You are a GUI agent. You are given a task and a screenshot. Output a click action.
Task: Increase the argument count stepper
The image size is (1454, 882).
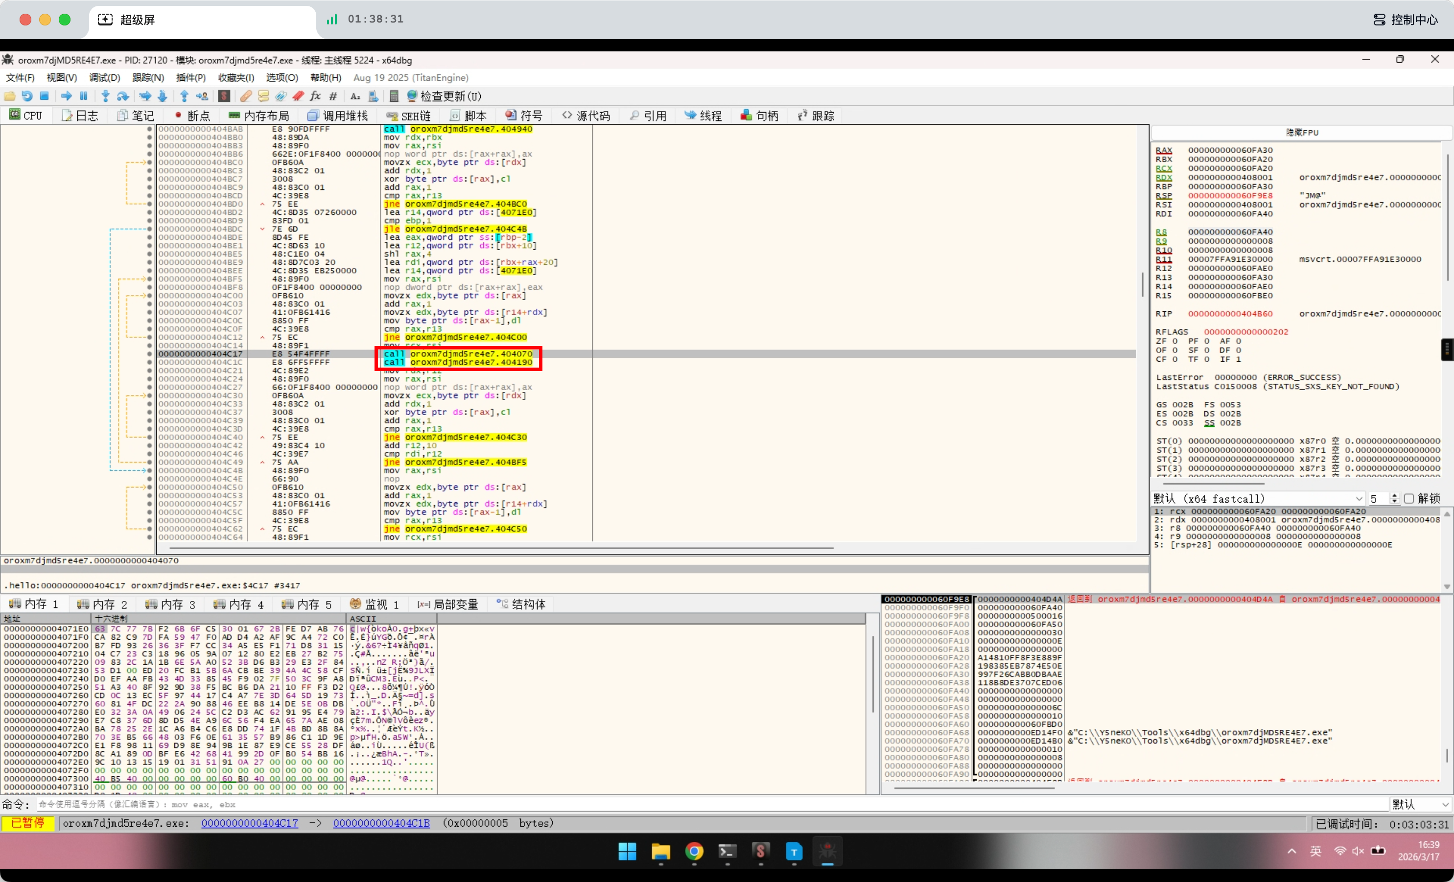1394,495
